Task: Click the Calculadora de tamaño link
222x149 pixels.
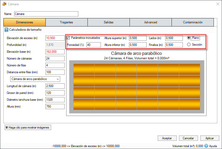Action: tap(25, 30)
